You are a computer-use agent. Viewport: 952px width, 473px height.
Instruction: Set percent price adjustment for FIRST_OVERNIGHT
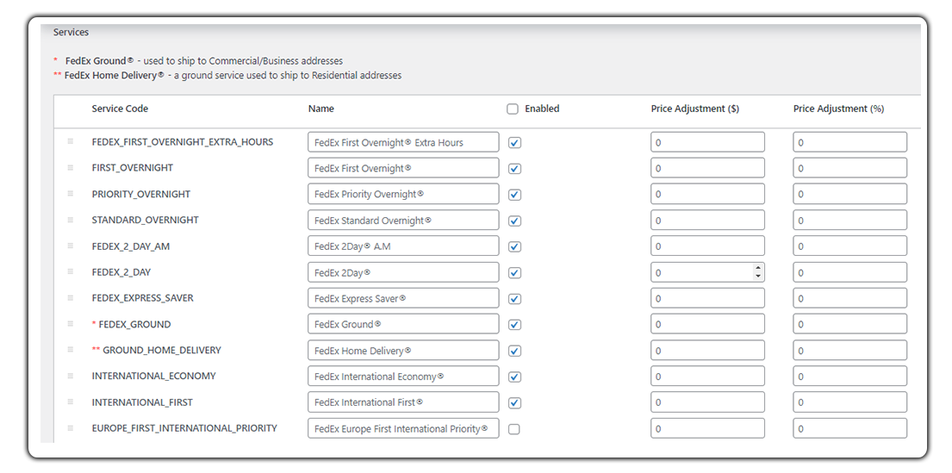click(x=850, y=168)
